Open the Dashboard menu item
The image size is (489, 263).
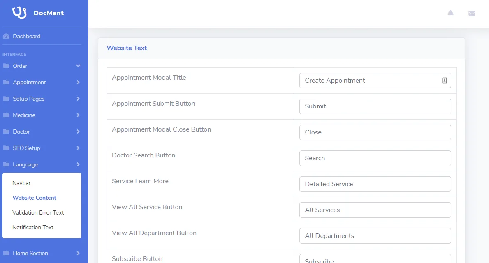click(42, 36)
